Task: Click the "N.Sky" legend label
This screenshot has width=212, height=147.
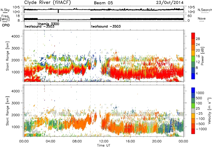Action: (x=5, y=10)
